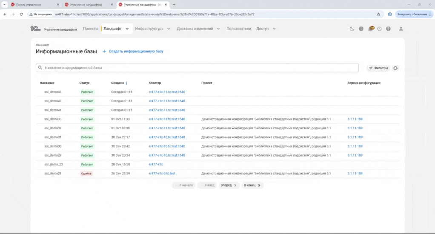Open cluster link in ssl_demo33 row

click(167, 119)
